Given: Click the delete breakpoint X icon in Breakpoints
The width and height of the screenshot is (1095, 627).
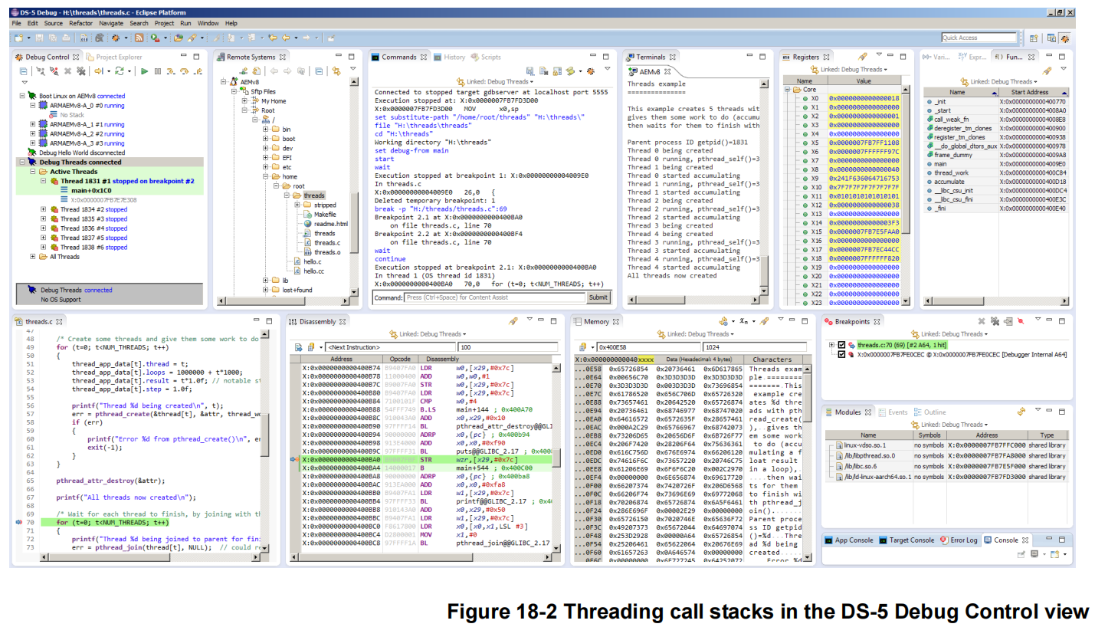Looking at the screenshot, I should [982, 321].
